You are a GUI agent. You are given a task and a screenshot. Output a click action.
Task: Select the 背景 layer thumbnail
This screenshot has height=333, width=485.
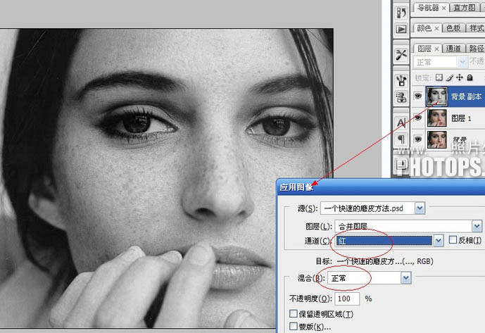click(x=436, y=139)
